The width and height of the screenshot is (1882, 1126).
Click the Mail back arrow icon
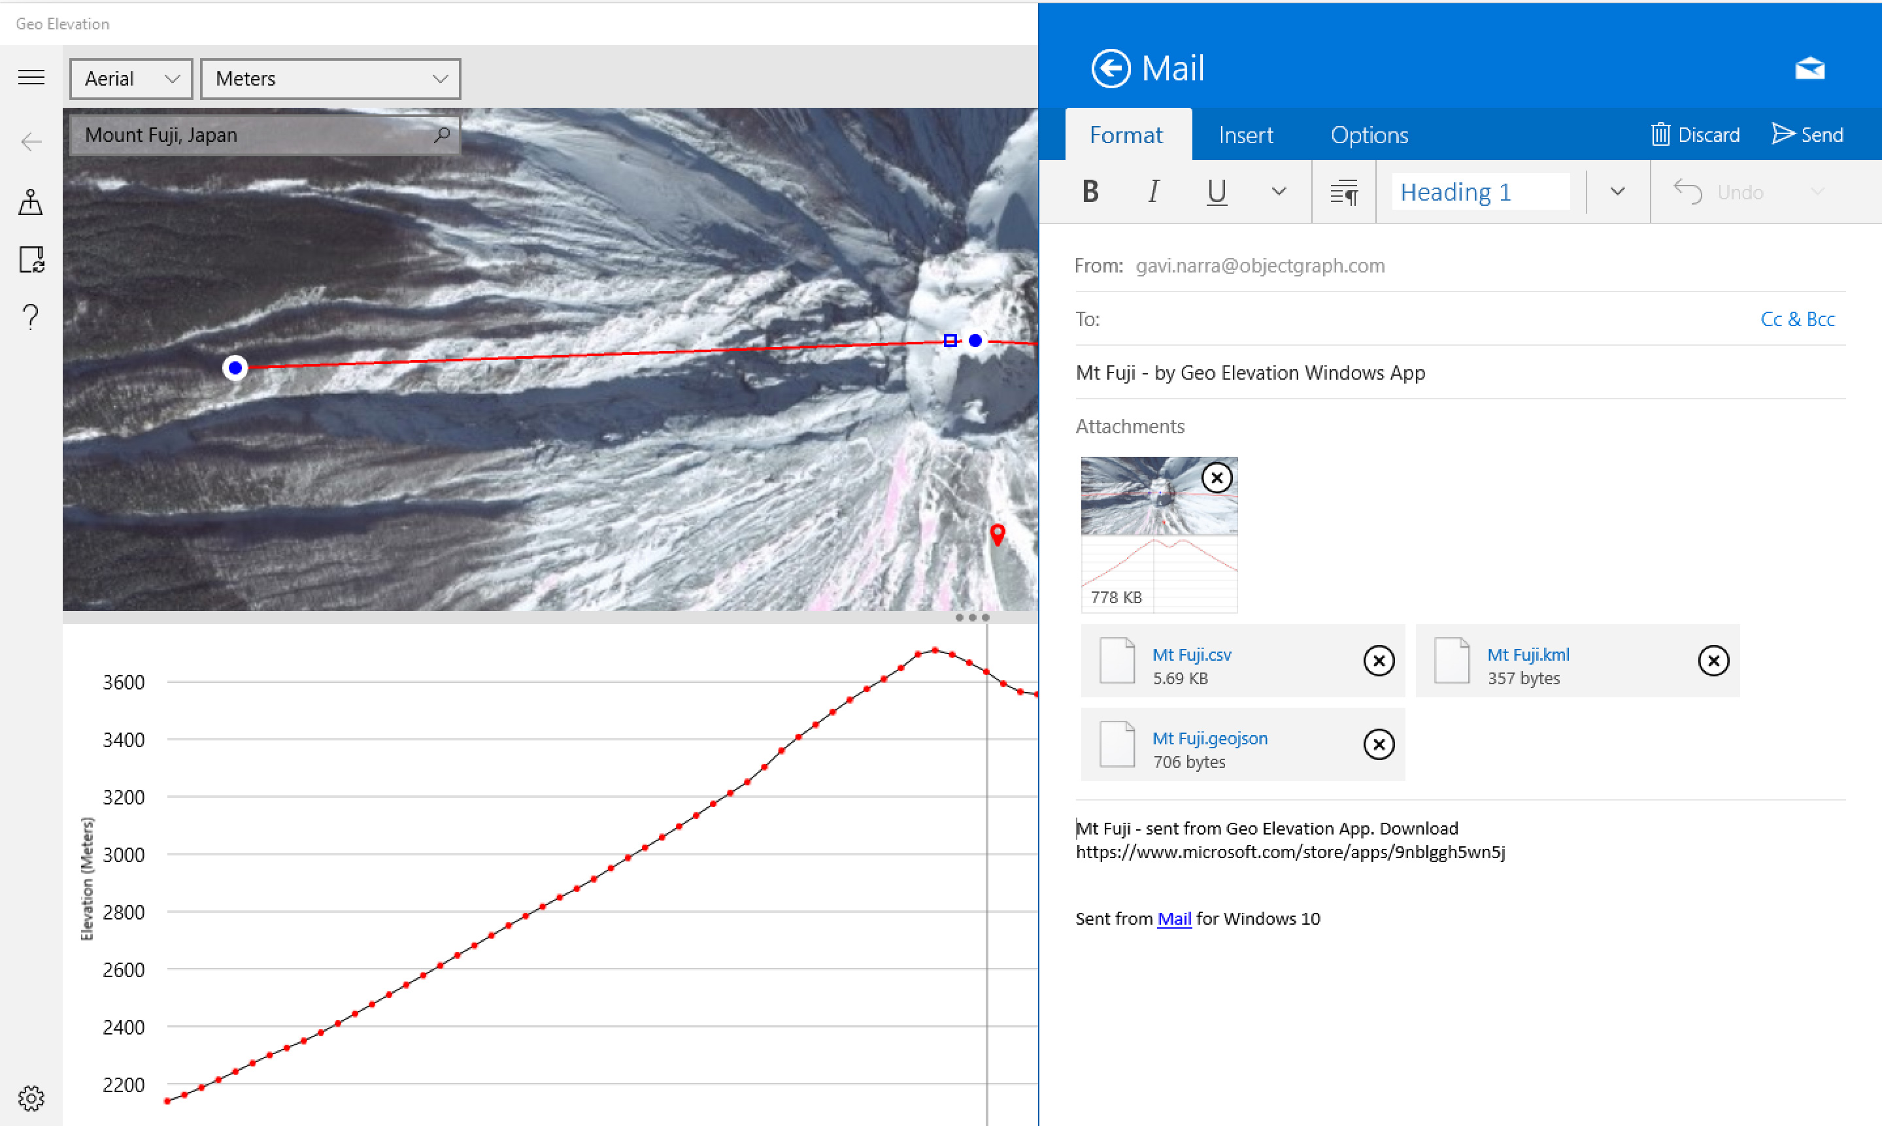[x=1110, y=69]
